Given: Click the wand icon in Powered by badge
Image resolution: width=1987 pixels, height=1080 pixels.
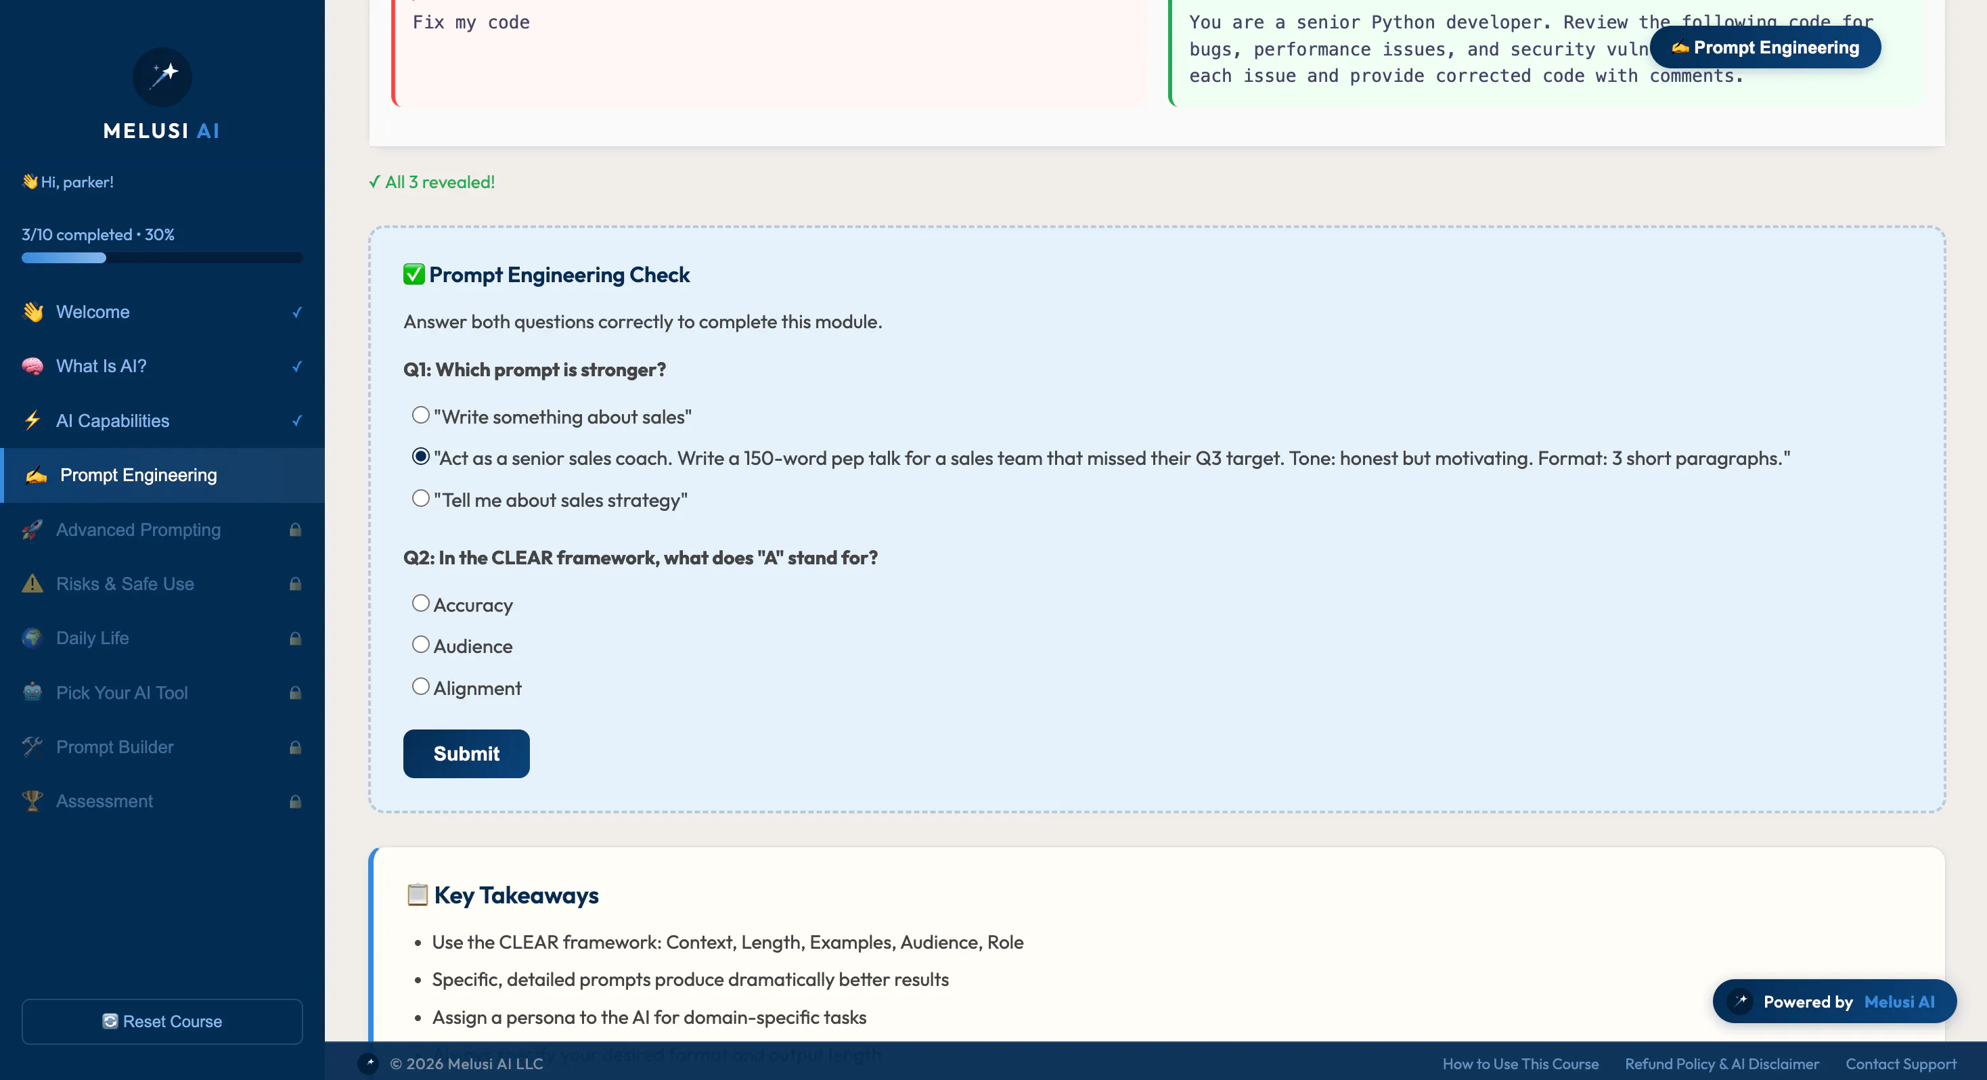Looking at the screenshot, I should point(1740,1002).
